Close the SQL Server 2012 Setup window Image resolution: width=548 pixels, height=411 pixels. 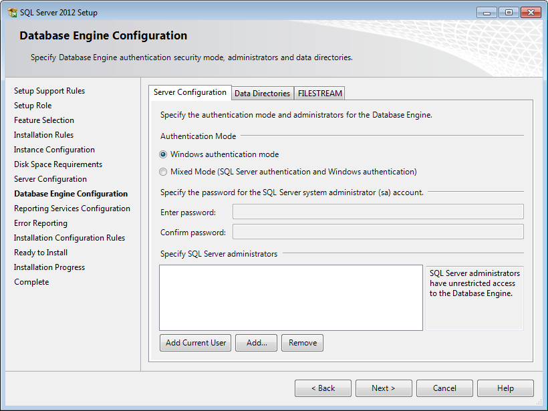click(x=531, y=13)
